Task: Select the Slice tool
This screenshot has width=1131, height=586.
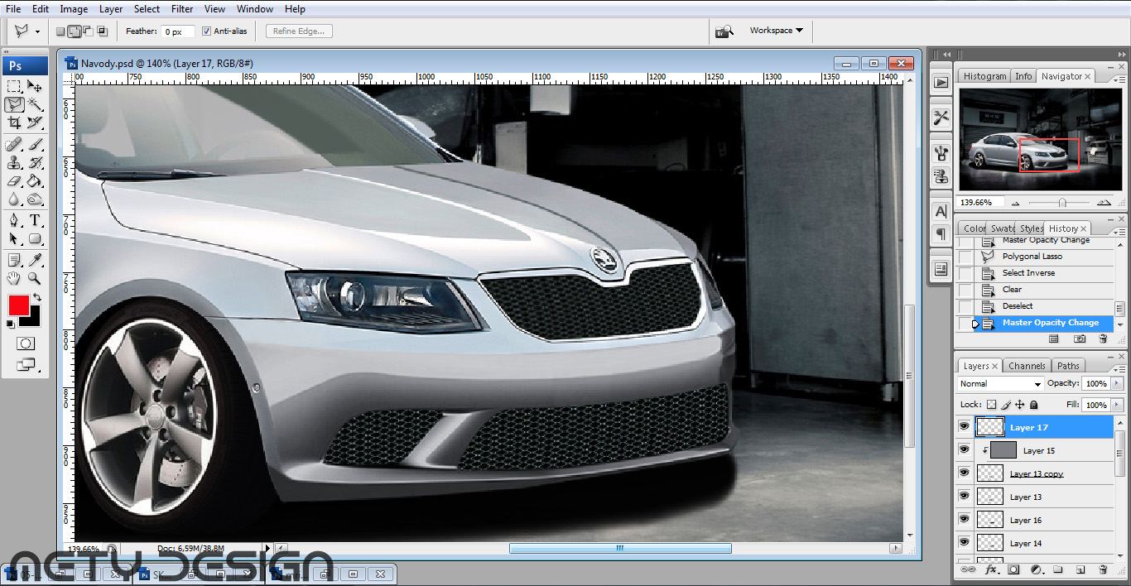Action: click(x=35, y=122)
